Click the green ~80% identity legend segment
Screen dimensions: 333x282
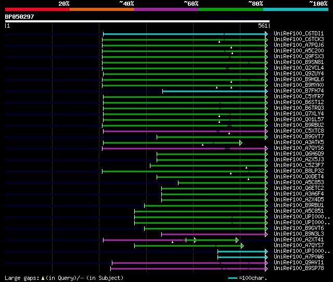click(x=231, y=9)
